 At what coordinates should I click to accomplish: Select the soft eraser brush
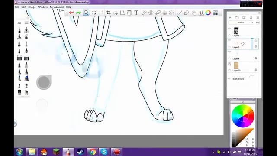pyautogui.click(x=26, y=58)
